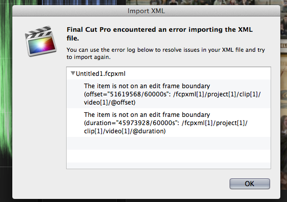
Task: Click the bold error importing XML heading
Action: [x=159, y=34]
